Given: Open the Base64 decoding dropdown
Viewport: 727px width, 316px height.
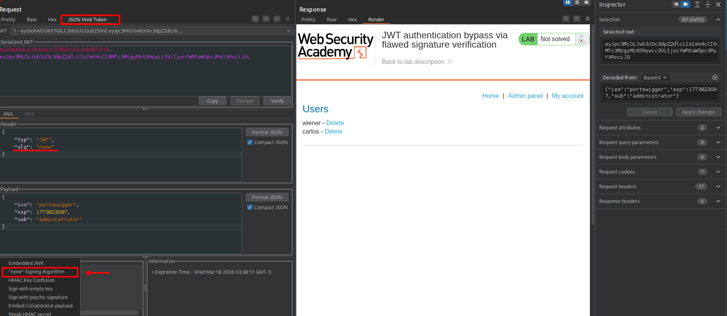Looking at the screenshot, I should pyautogui.click(x=655, y=77).
